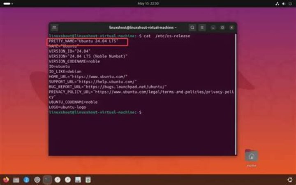Open the Files manager from the dock
The width and height of the screenshot is (296, 185).
[16, 180]
